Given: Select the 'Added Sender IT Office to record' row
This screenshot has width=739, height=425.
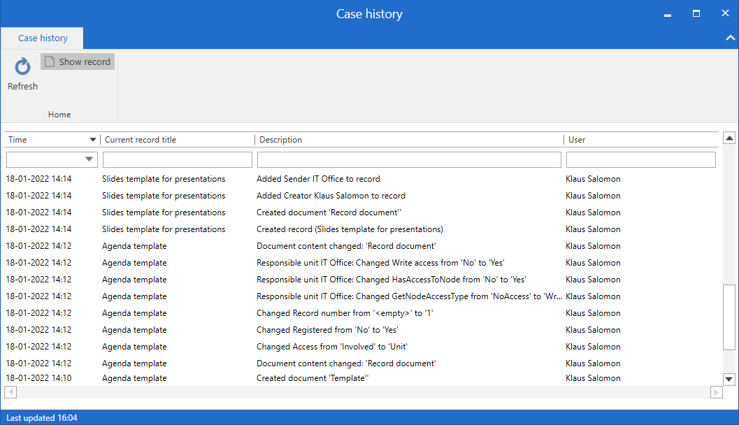Looking at the screenshot, I should click(x=318, y=179).
